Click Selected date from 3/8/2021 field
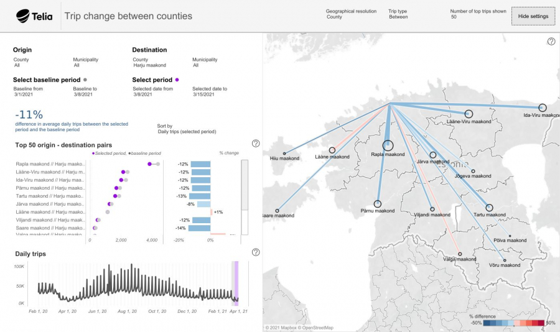Image resolution: width=560 pixels, height=332 pixels. 142,95
